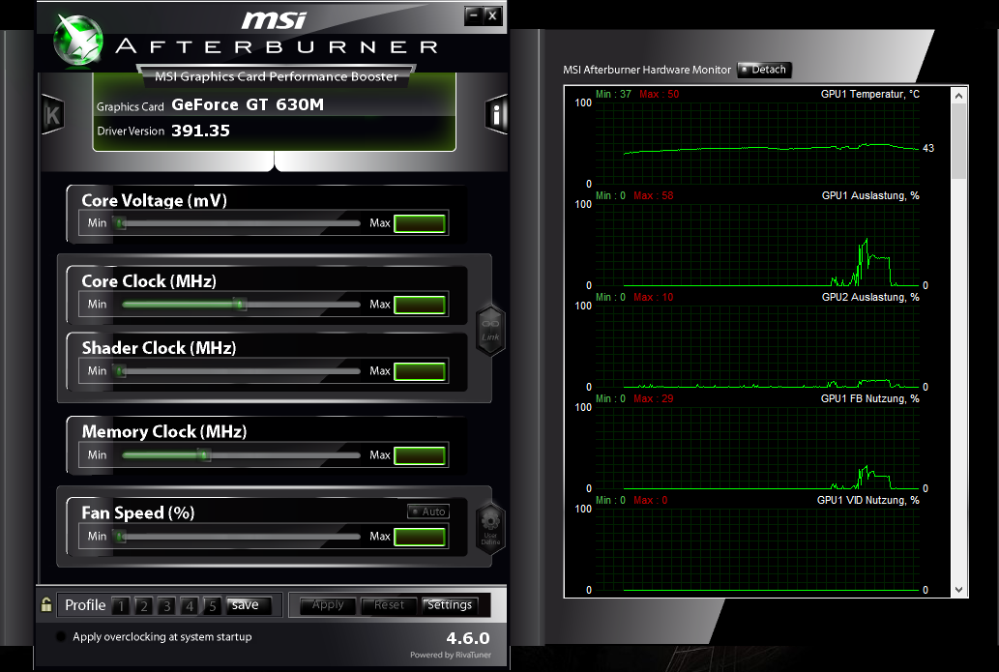Click the version number 4.6.0
Viewport: 999px width, 672px height.
point(468,637)
